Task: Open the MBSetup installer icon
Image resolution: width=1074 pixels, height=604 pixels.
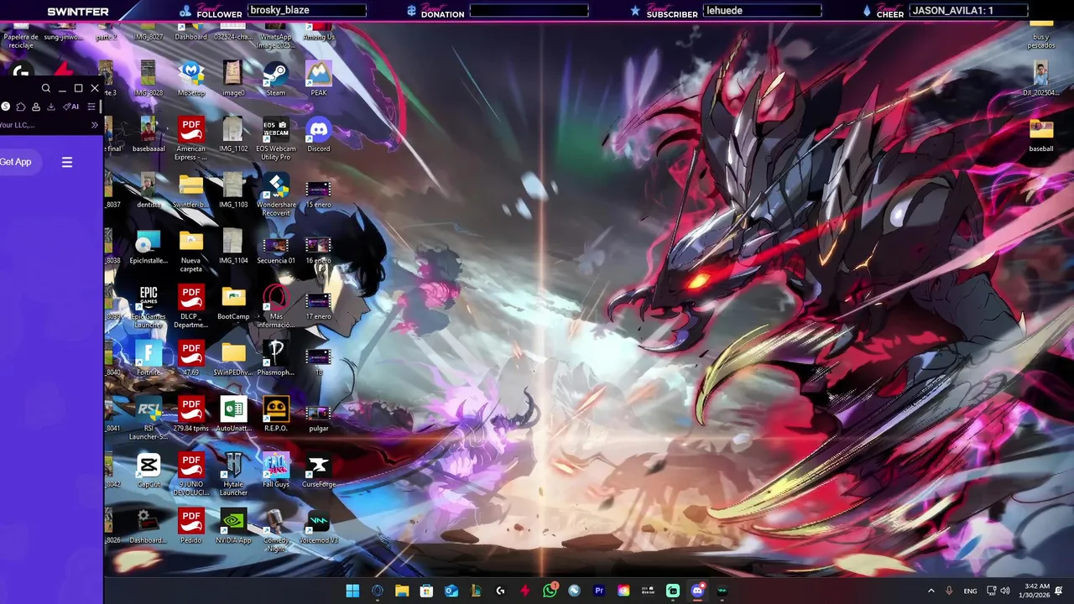Action: pyautogui.click(x=190, y=79)
